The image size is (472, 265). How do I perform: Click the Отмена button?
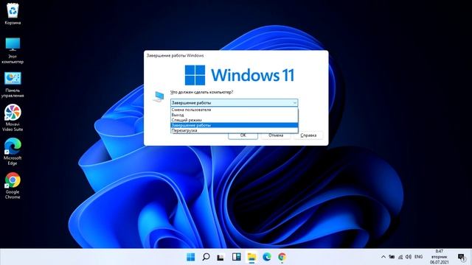pos(276,135)
